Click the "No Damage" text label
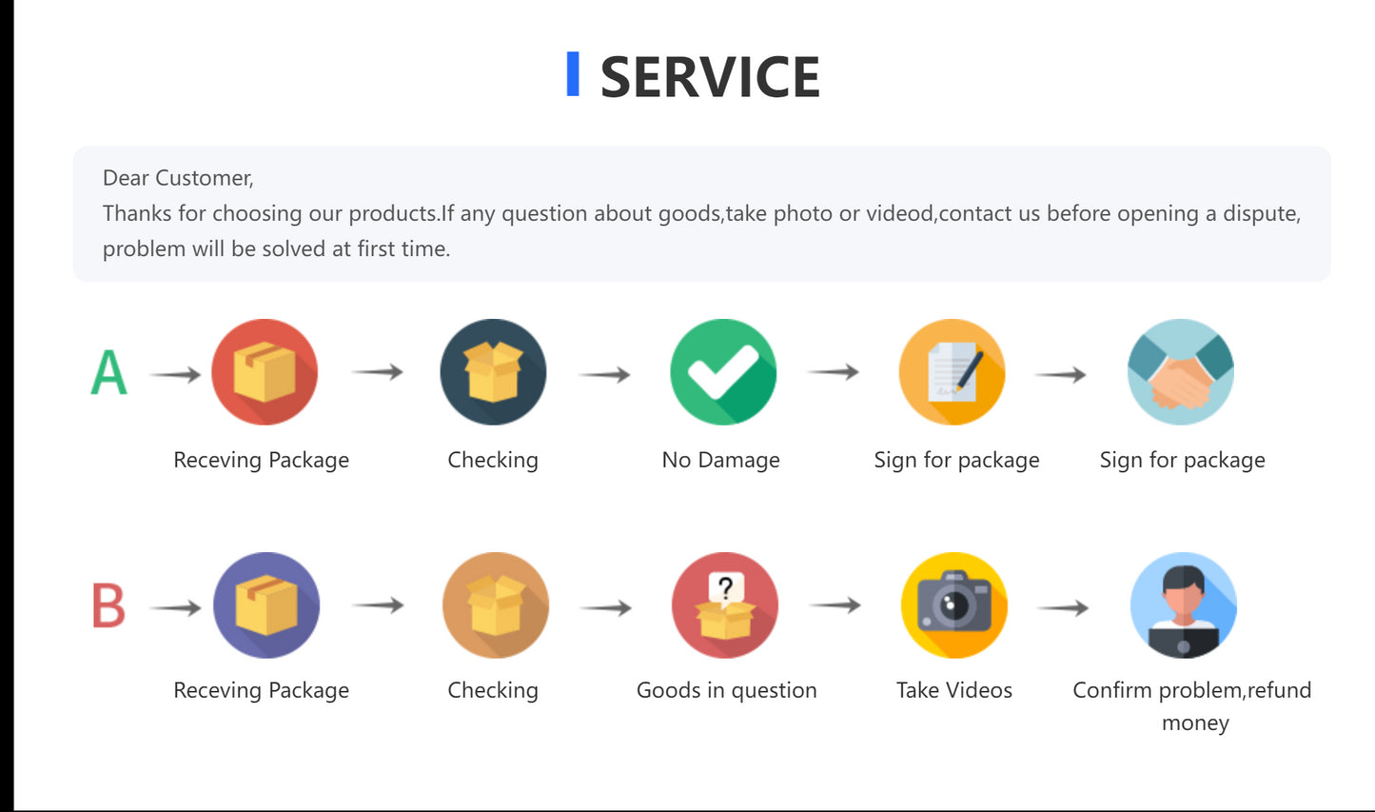This screenshot has height=812, width=1375. pyautogui.click(x=720, y=461)
